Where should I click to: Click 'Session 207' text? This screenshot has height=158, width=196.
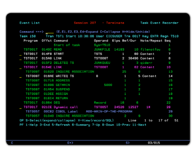85,23
